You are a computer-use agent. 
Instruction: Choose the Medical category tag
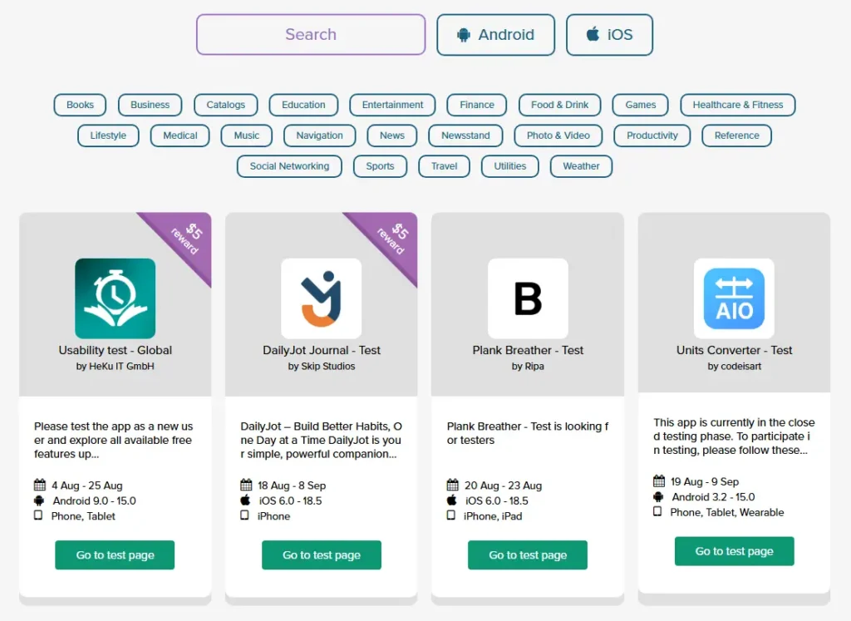point(180,136)
